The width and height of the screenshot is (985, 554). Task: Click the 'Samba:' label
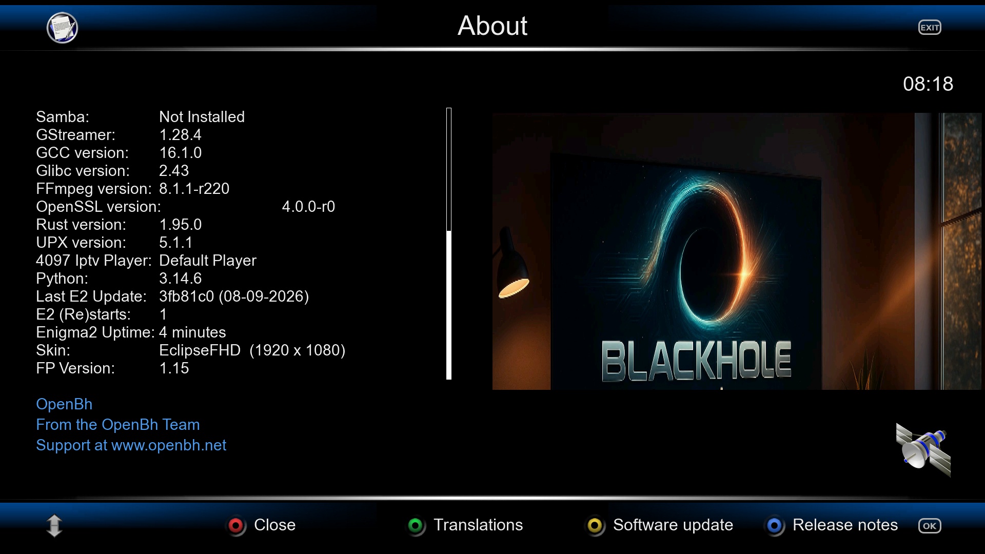pyautogui.click(x=63, y=117)
